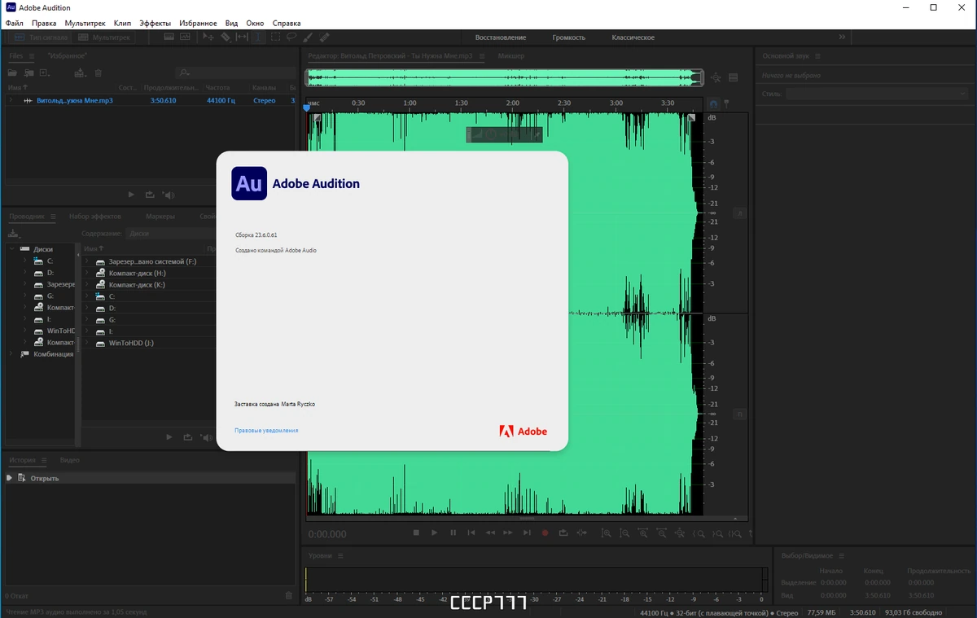Select the Lasso Selection tool
The width and height of the screenshot is (977, 618).
(x=291, y=37)
